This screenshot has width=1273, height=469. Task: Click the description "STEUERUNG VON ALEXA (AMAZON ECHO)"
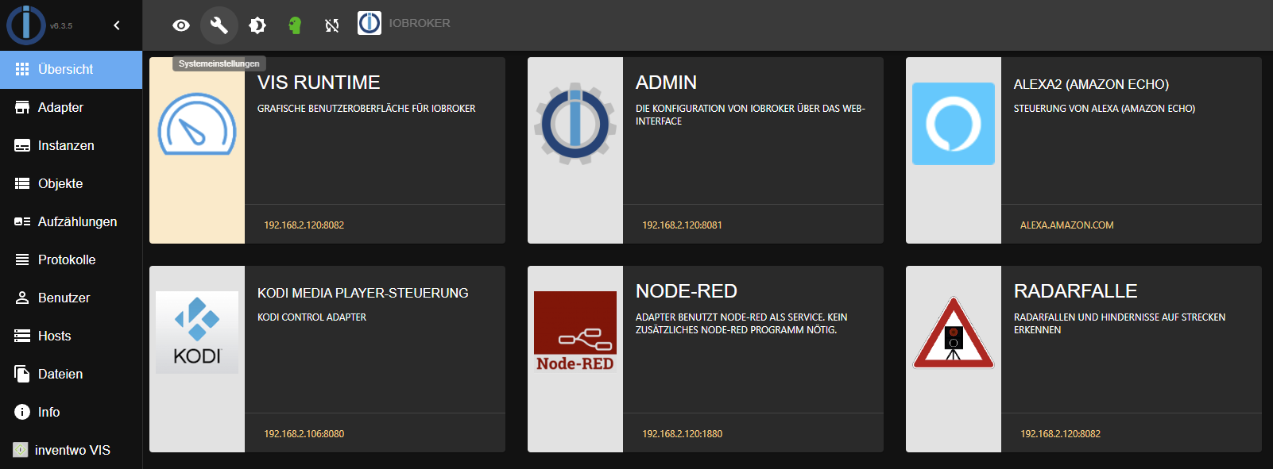pos(1105,109)
